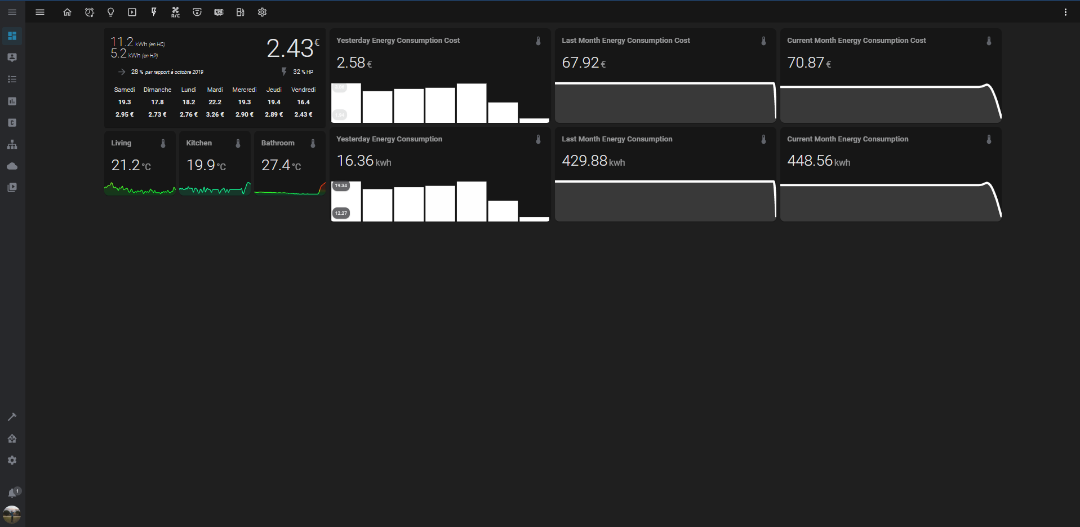Open the three-dot overflow menu
This screenshot has height=527, width=1080.
(1065, 12)
